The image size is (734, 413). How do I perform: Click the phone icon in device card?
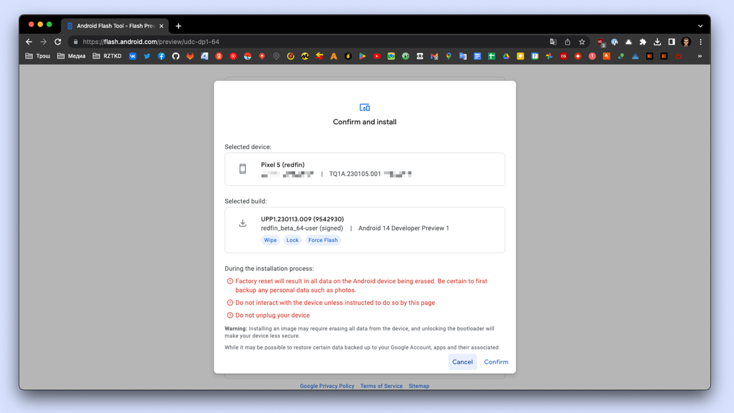243,169
